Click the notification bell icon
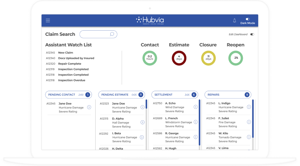Viewport: 300px width, 166px height. tap(234, 21)
